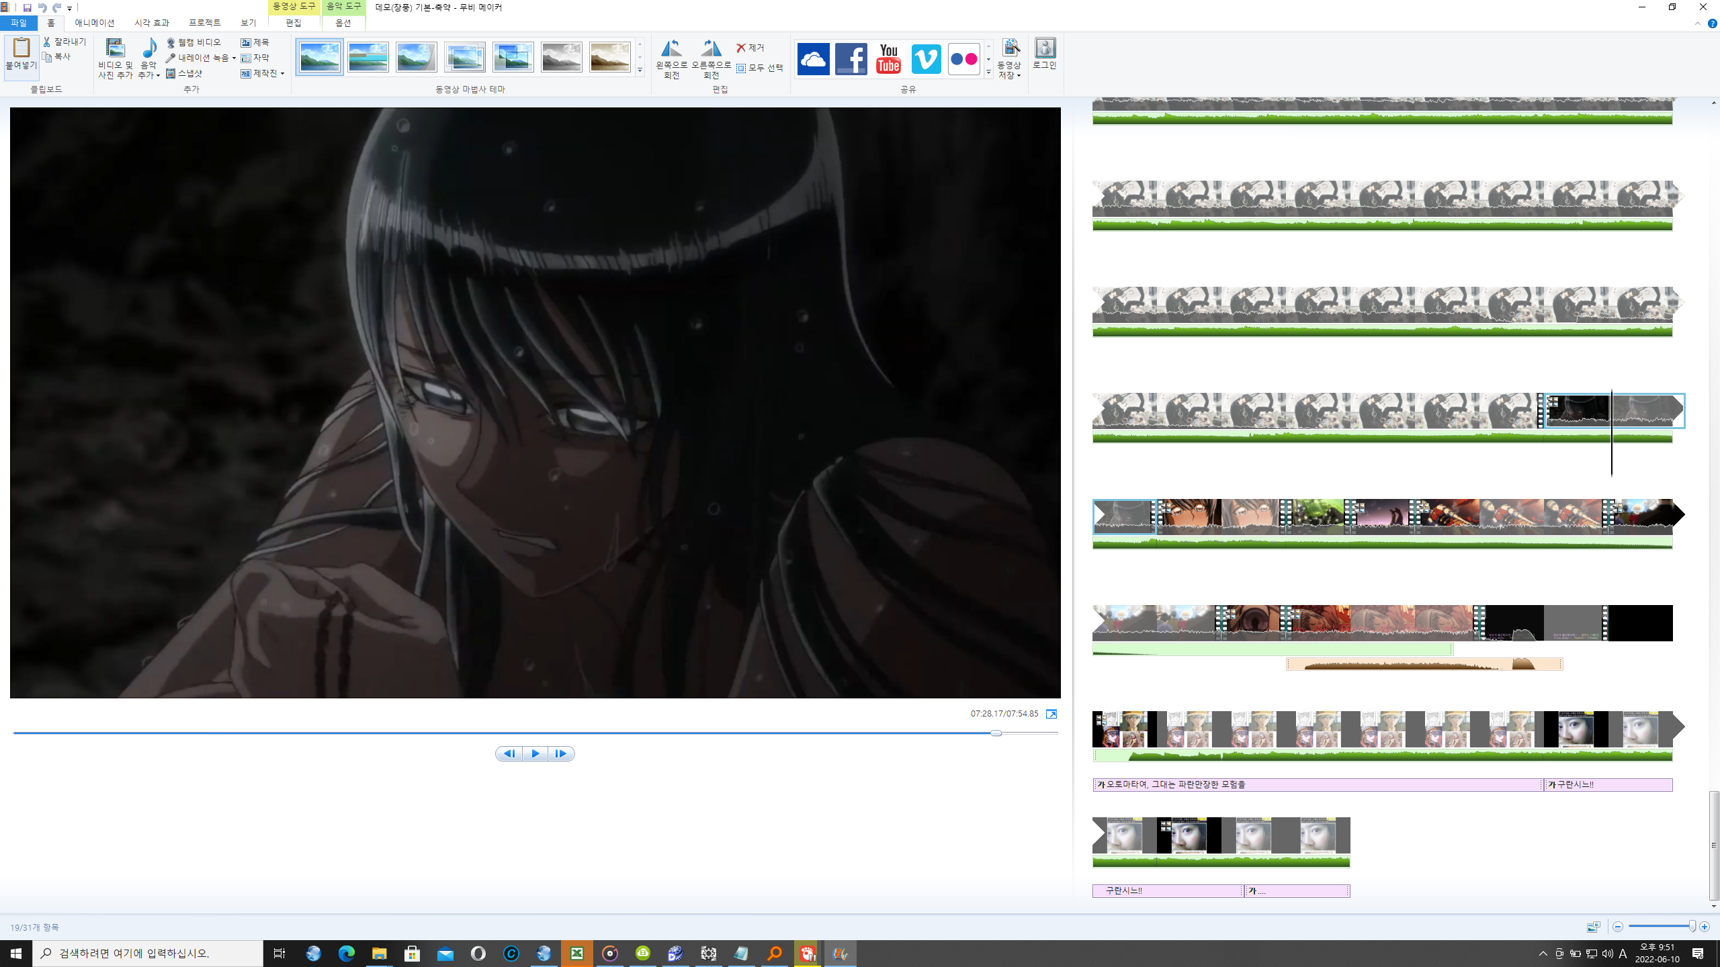Add a Title (제목) clip
The width and height of the screenshot is (1720, 967).
click(x=255, y=42)
